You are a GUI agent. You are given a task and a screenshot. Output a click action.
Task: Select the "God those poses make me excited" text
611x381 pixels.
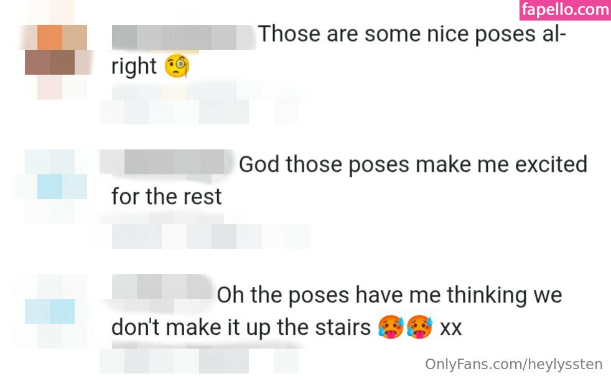(413, 165)
